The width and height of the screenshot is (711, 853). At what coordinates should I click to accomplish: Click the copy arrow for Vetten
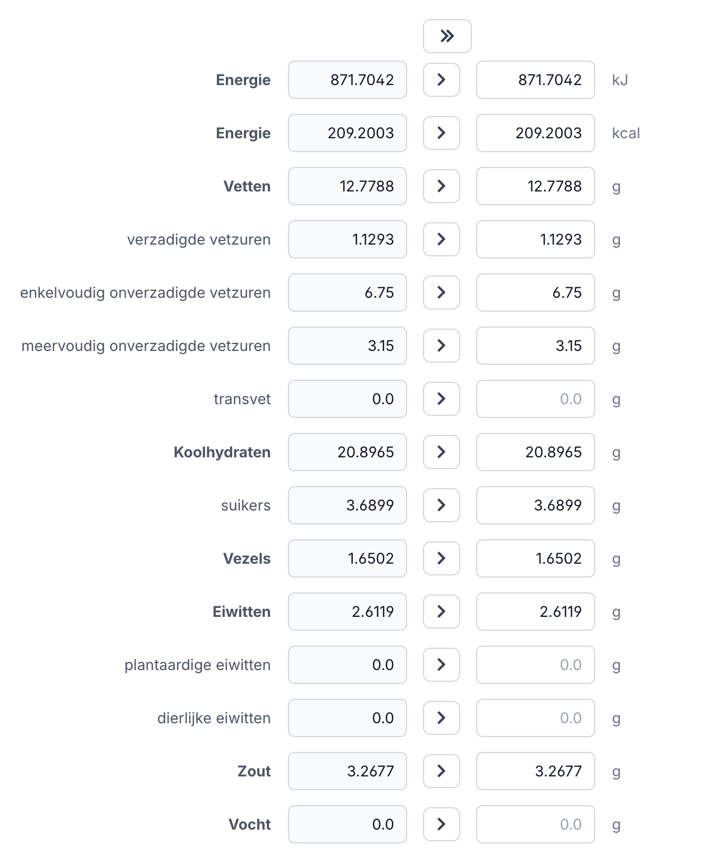[x=441, y=186]
